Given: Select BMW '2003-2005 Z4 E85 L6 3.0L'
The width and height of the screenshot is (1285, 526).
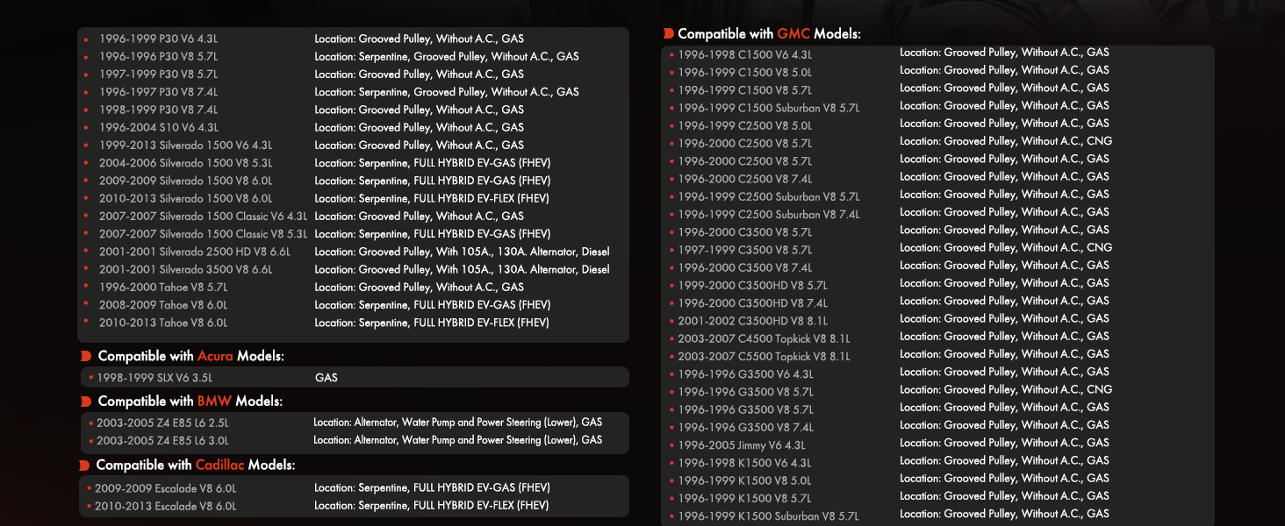Looking at the screenshot, I should click(x=162, y=441).
